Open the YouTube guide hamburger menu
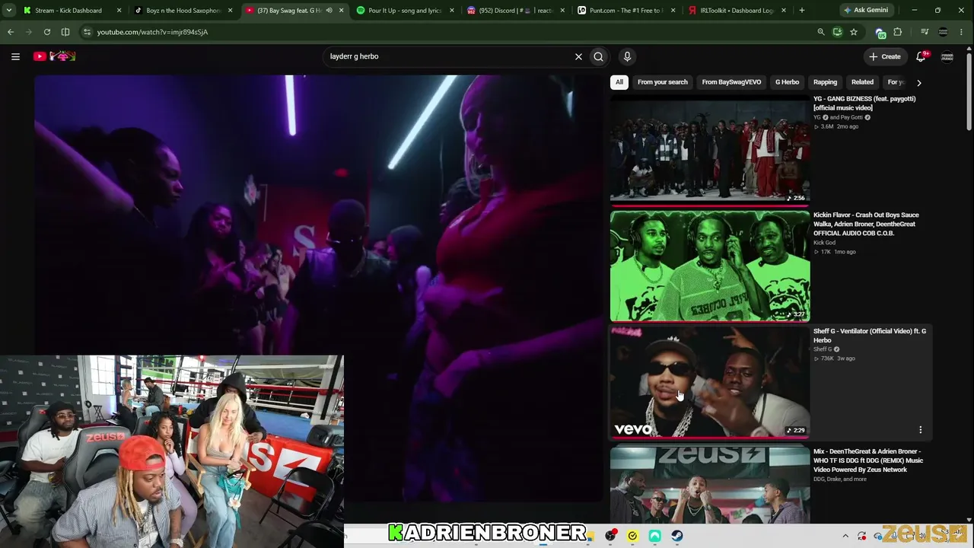Image resolution: width=974 pixels, height=548 pixels. [x=15, y=56]
